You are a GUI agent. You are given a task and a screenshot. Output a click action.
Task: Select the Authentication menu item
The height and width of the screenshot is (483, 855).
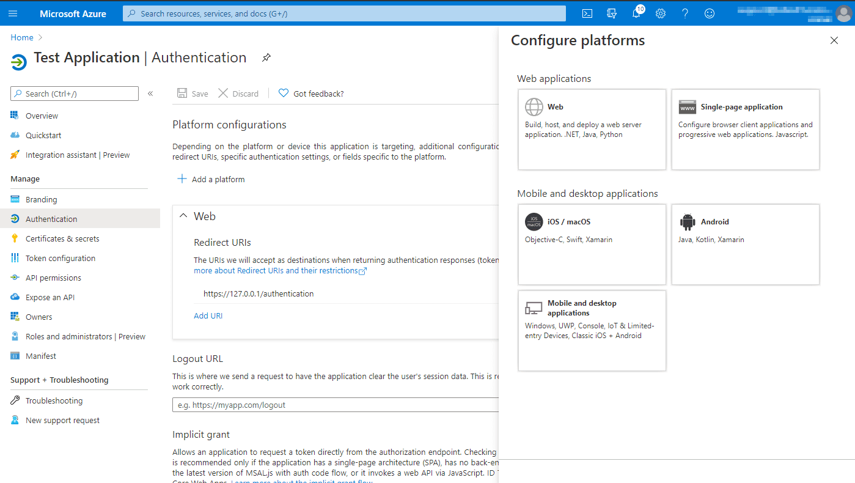(x=79, y=219)
